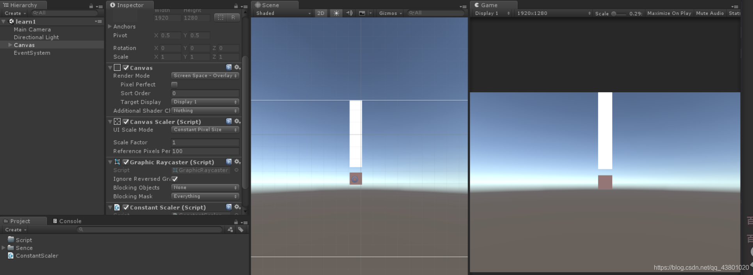Image resolution: width=753 pixels, height=275 pixels.
Task: Open Render Mode dropdown
Action: pos(205,75)
